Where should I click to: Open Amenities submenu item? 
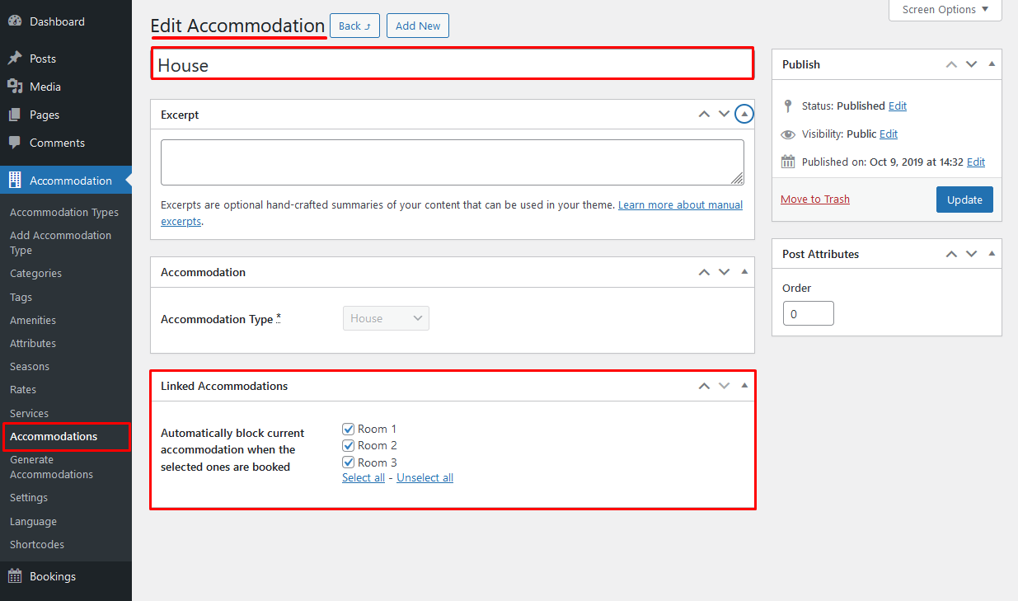tap(33, 320)
